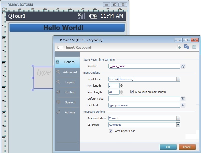Click the Input Keyboard field icon in header
This screenshot has height=153, width=201.
60,48
